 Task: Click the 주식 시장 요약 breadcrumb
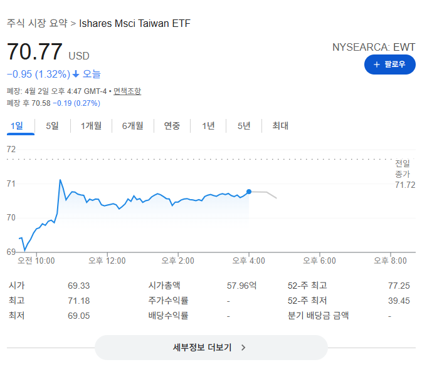[x=37, y=23]
